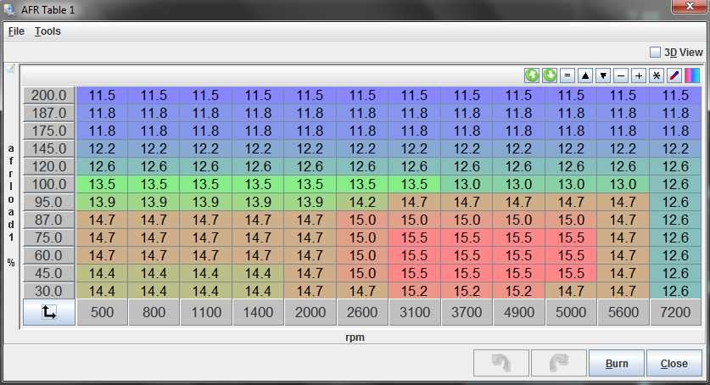Click the plus (add) toolbar icon
The height and width of the screenshot is (385, 710).
(639, 75)
